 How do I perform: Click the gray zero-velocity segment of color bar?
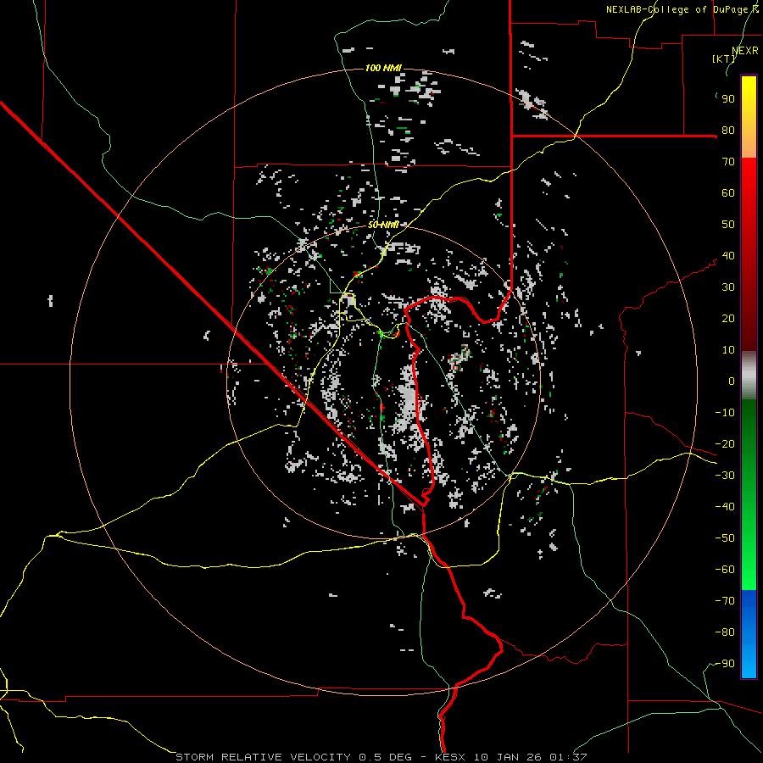tap(749, 376)
